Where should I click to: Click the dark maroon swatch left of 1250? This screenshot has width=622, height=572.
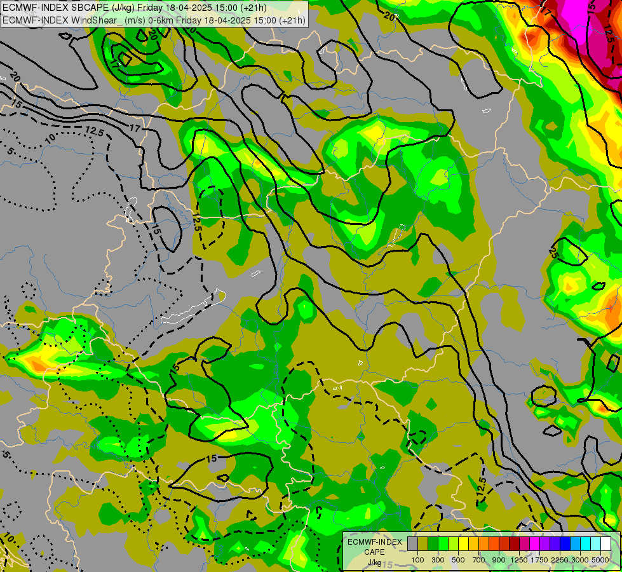point(514,544)
